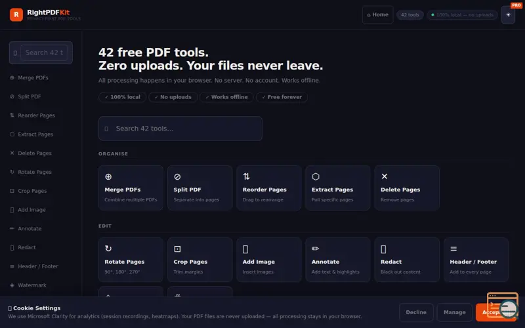Viewport: 525px width, 328px height.
Task: Select Annotate in the sidebar
Action: 30,228
